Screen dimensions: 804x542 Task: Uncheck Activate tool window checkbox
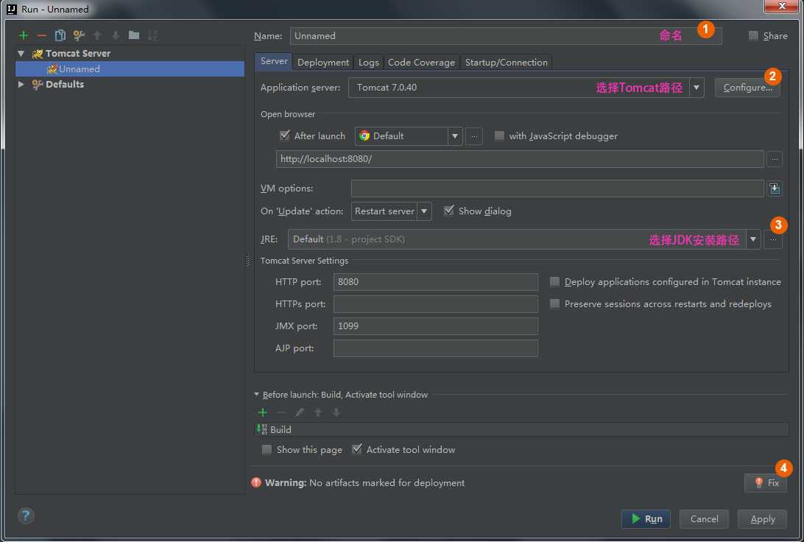[357, 449]
